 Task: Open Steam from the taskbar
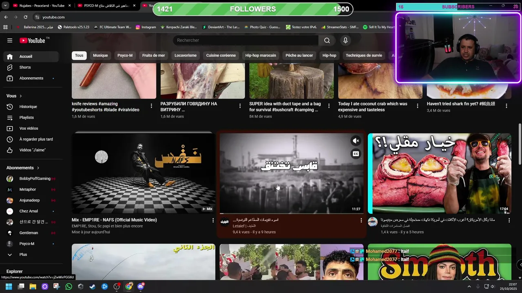[x=93, y=286]
